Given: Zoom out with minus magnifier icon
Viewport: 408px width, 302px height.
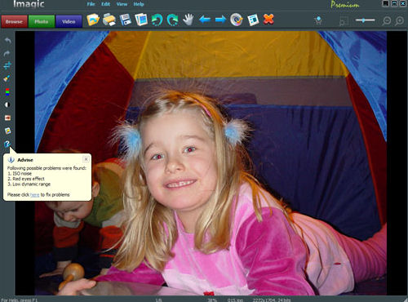Looking at the screenshot, I should tap(386, 21).
